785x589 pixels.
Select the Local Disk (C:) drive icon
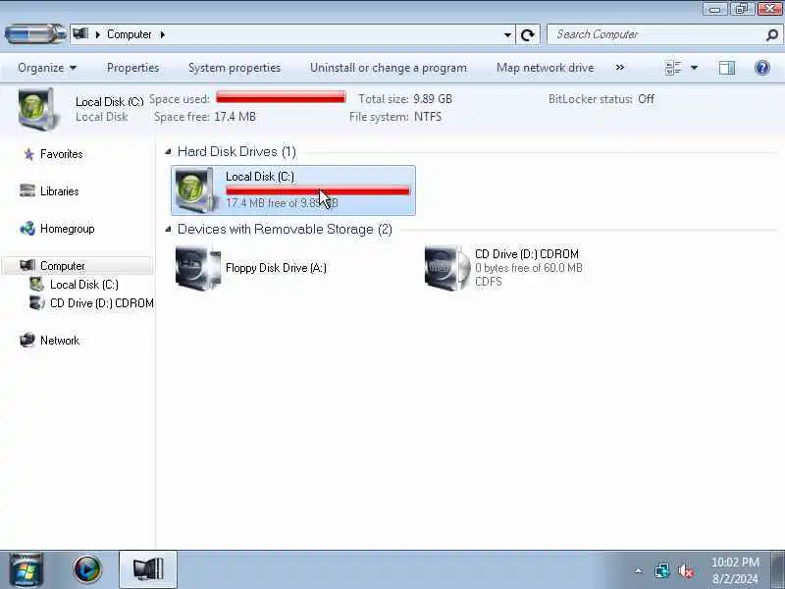[x=196, y=190]
